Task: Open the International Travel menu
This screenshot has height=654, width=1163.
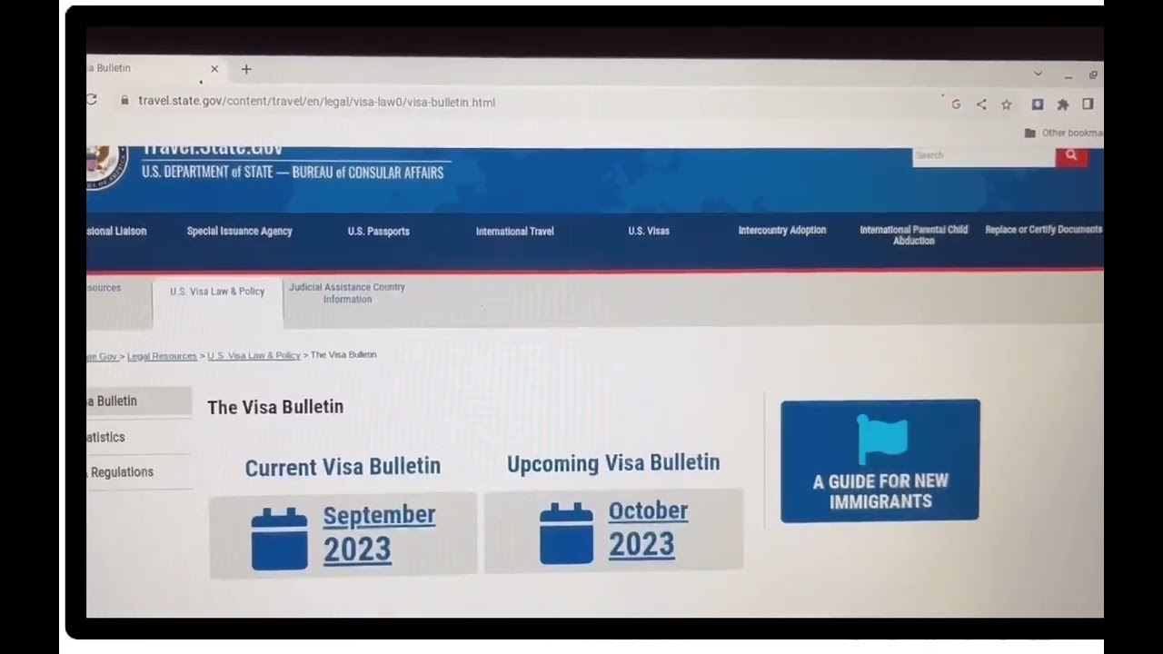Action: click(515, 231)
